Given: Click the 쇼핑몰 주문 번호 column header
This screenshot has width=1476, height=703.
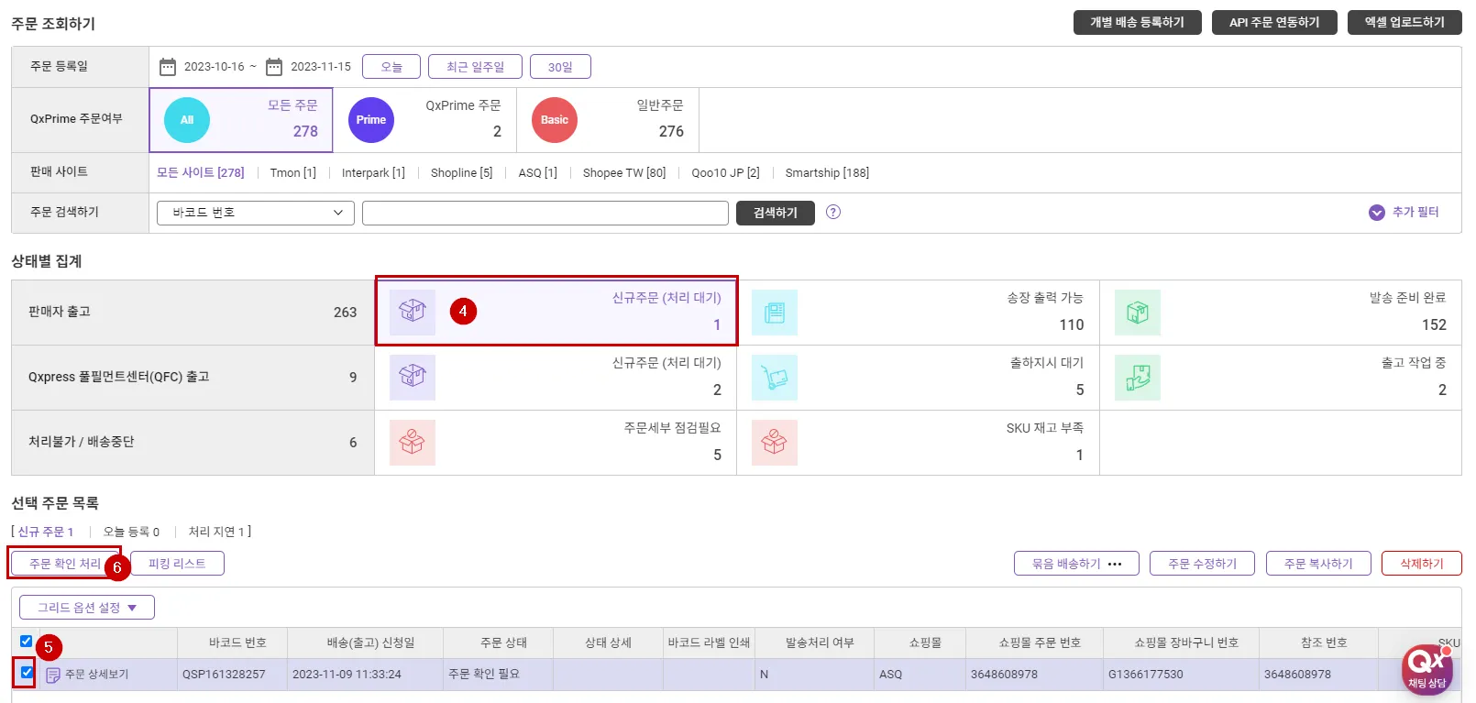Looking at the screenshot, I should [1040, 643].
